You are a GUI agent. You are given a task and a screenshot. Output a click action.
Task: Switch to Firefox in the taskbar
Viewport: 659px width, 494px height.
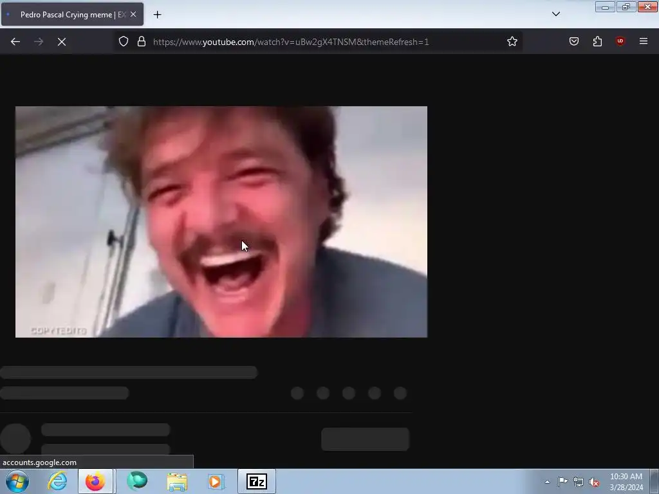point(95,481)
